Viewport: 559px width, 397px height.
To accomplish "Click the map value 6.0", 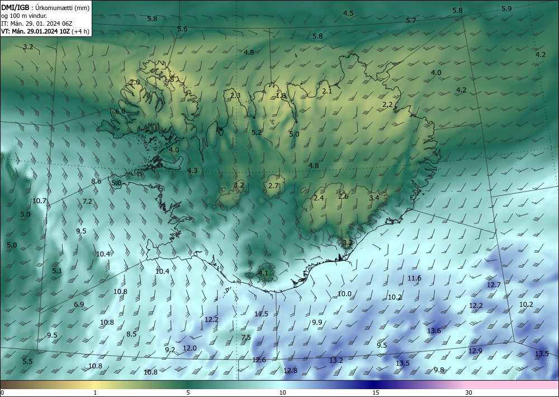I will 120,111.
